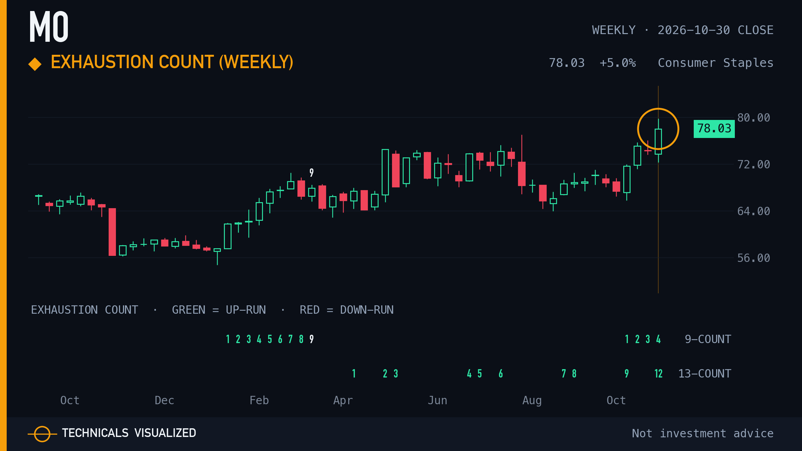Select the Consumer Staples sector label
802x451 pixels.
coord(715,63)
